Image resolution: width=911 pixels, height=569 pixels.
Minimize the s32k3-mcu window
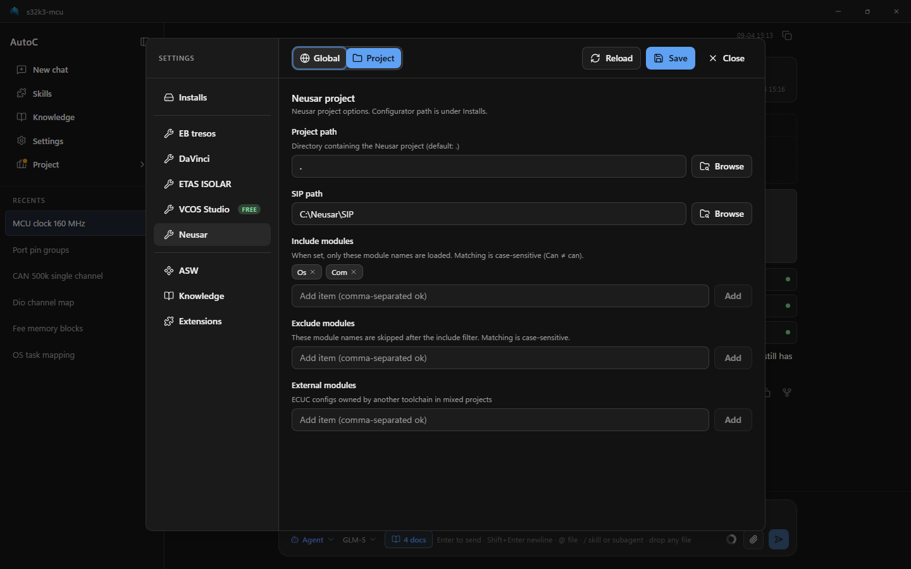point(838,11)
